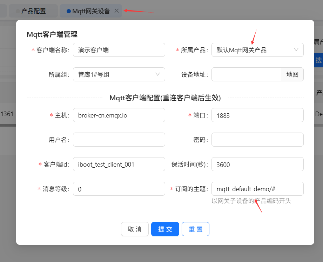Screen dimensions: 323x262
Task: Close the Mqtt网关设备 tab
Action: [x=116, y=11]
